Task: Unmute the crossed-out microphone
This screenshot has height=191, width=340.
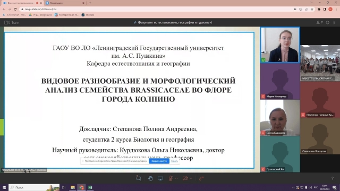Action: coord(171,178)
